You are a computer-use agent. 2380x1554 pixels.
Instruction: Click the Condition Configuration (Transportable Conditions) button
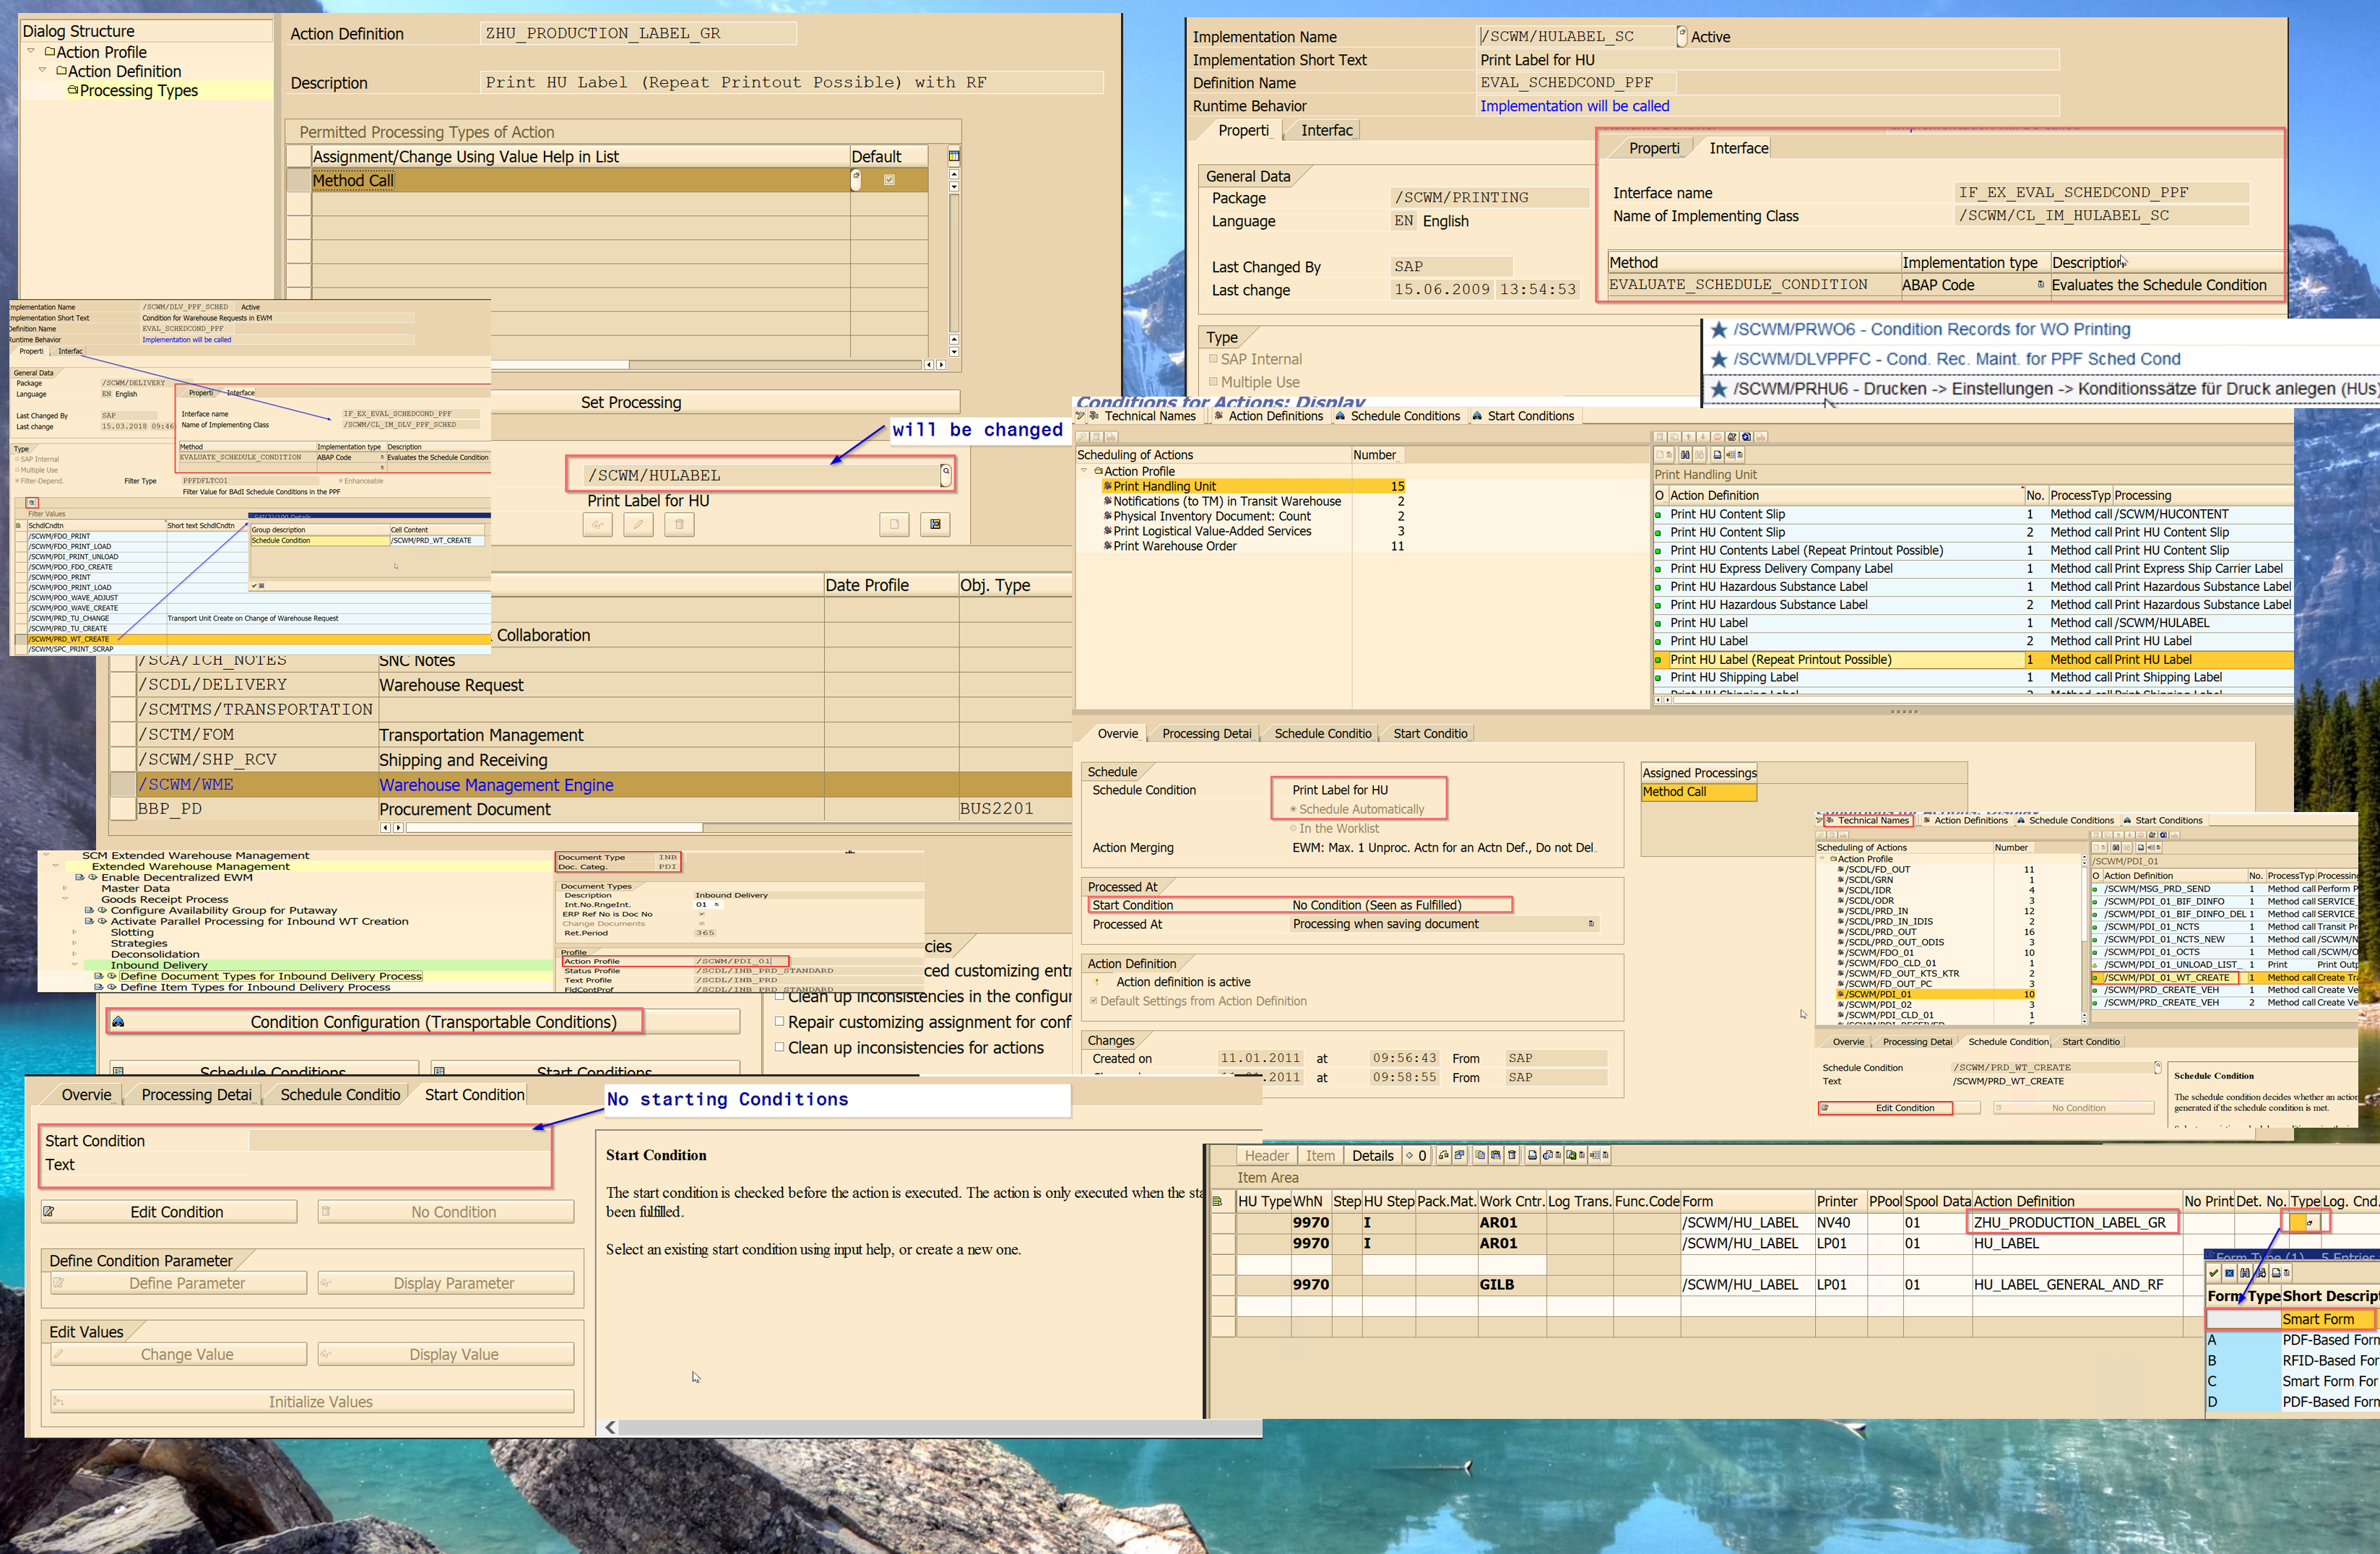click(432, 1022)
